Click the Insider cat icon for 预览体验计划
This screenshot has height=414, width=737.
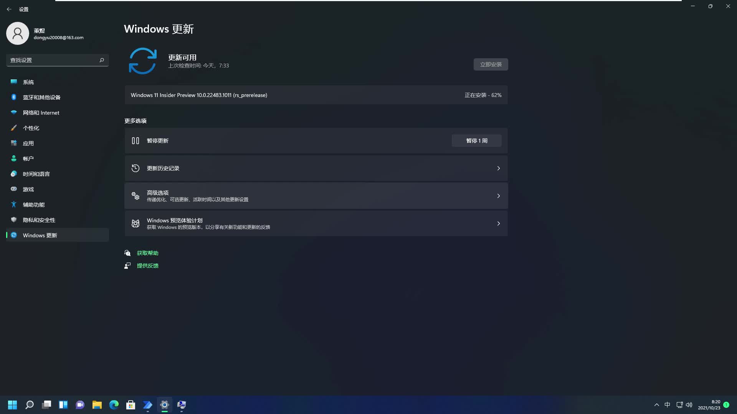click(x=136, y=223)
